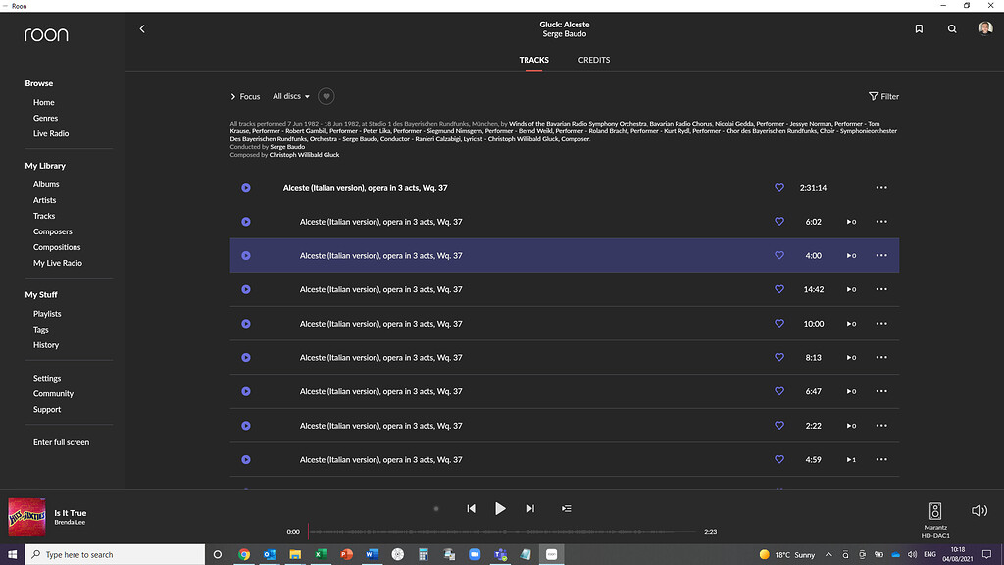The image size is (1004, 565).
Task: Open the play queue icon
Action: click(566, 508)
